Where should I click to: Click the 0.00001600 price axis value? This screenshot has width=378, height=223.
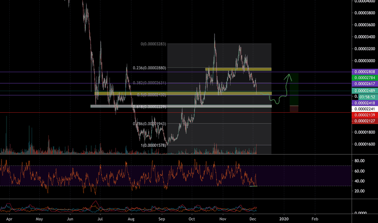(x=365, y=144)
